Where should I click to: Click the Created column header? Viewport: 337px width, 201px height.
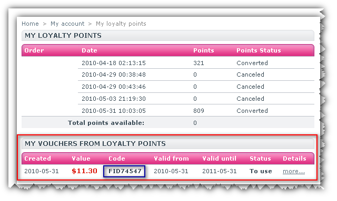37,158
